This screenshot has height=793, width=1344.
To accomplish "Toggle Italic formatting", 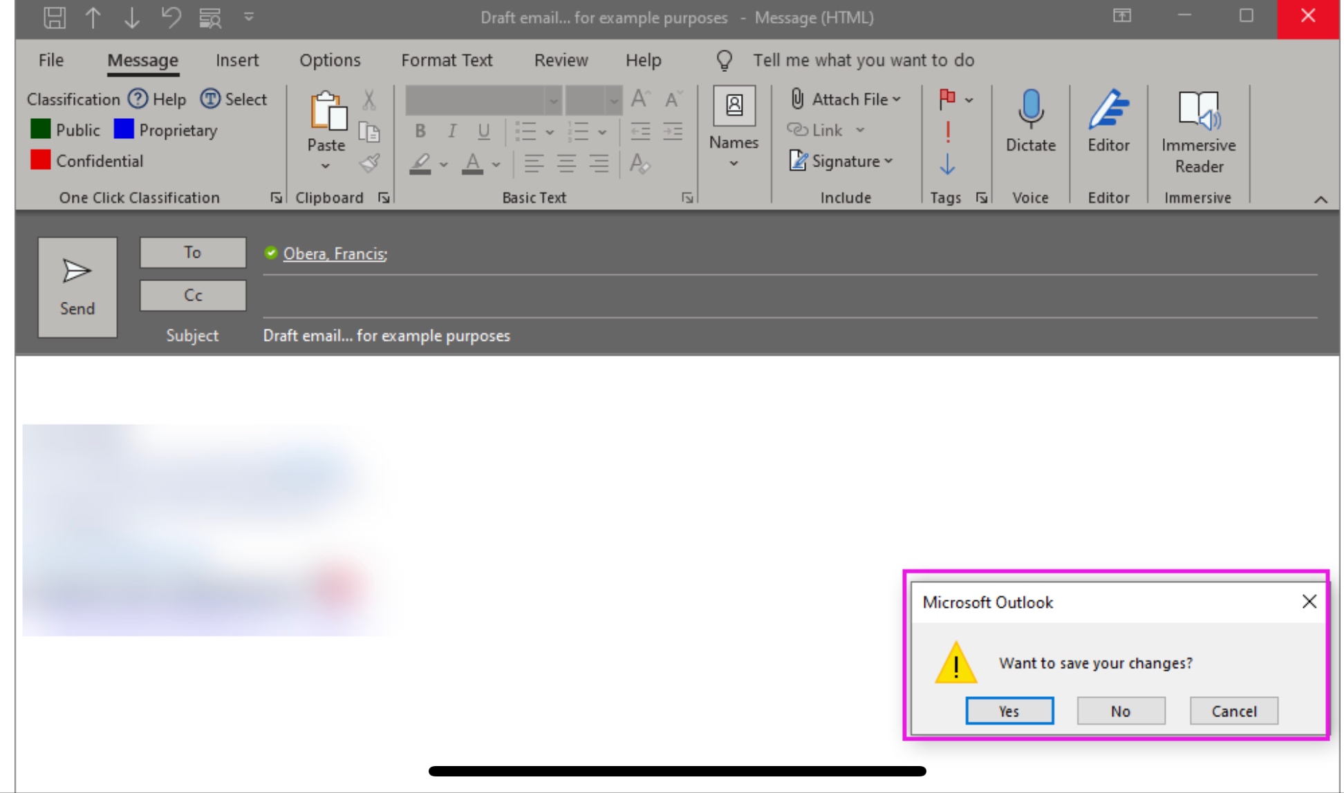I will pos(451,131).
